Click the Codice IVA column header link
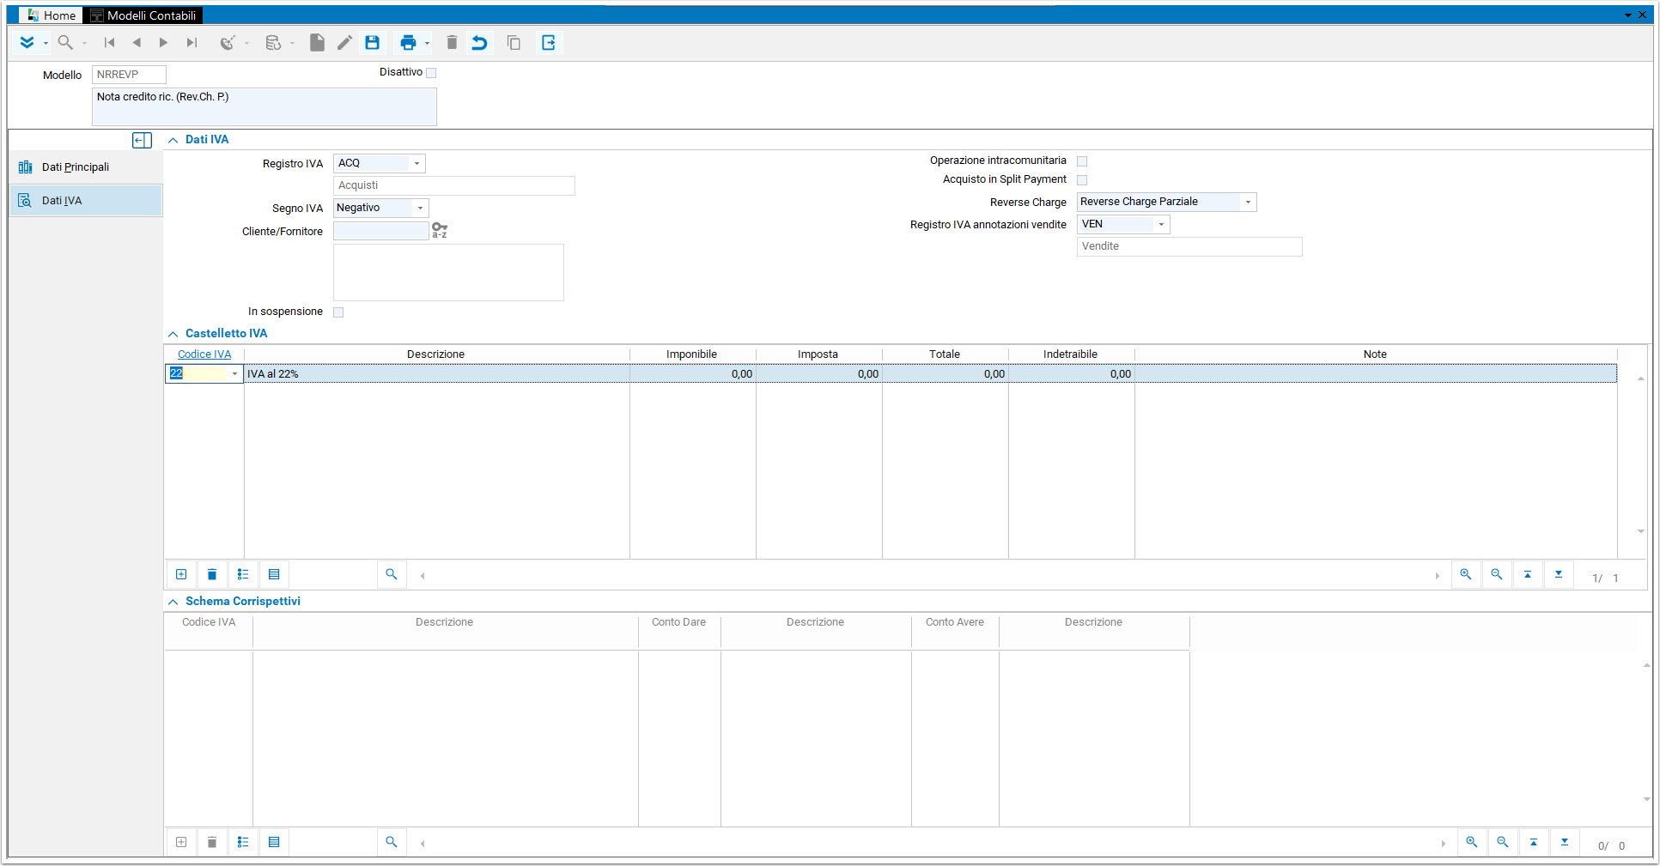 tap(204, 354)
